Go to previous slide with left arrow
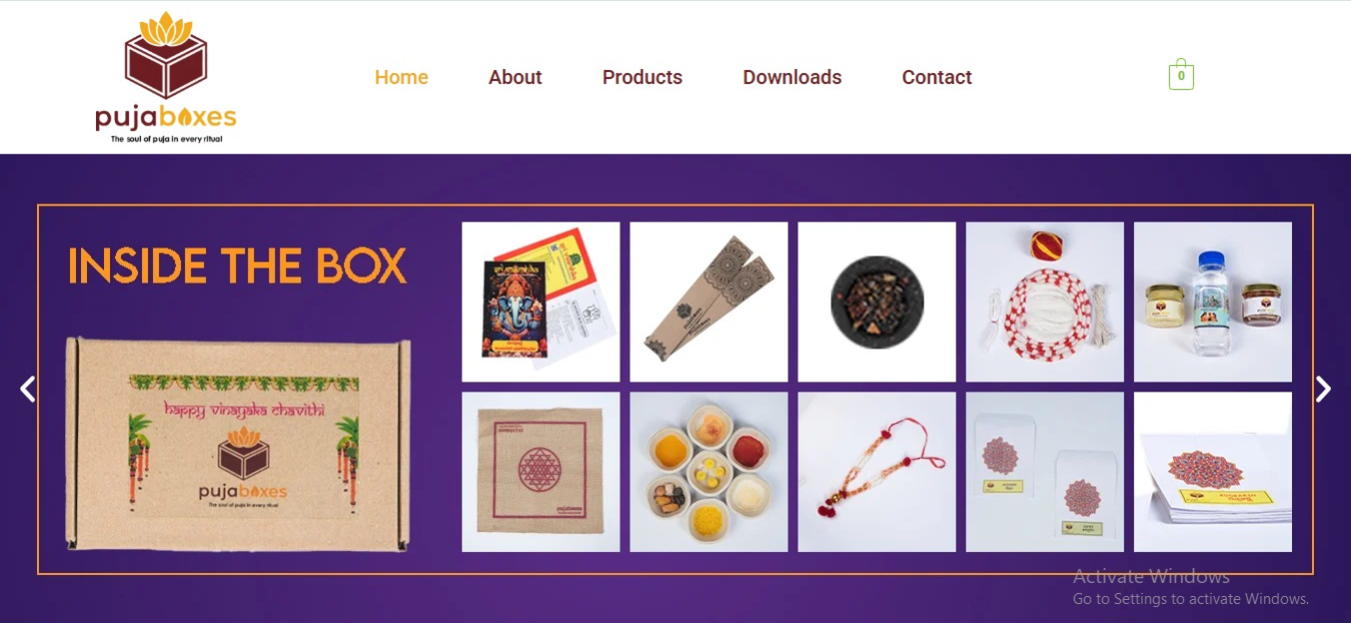 [x=28, y=389]
